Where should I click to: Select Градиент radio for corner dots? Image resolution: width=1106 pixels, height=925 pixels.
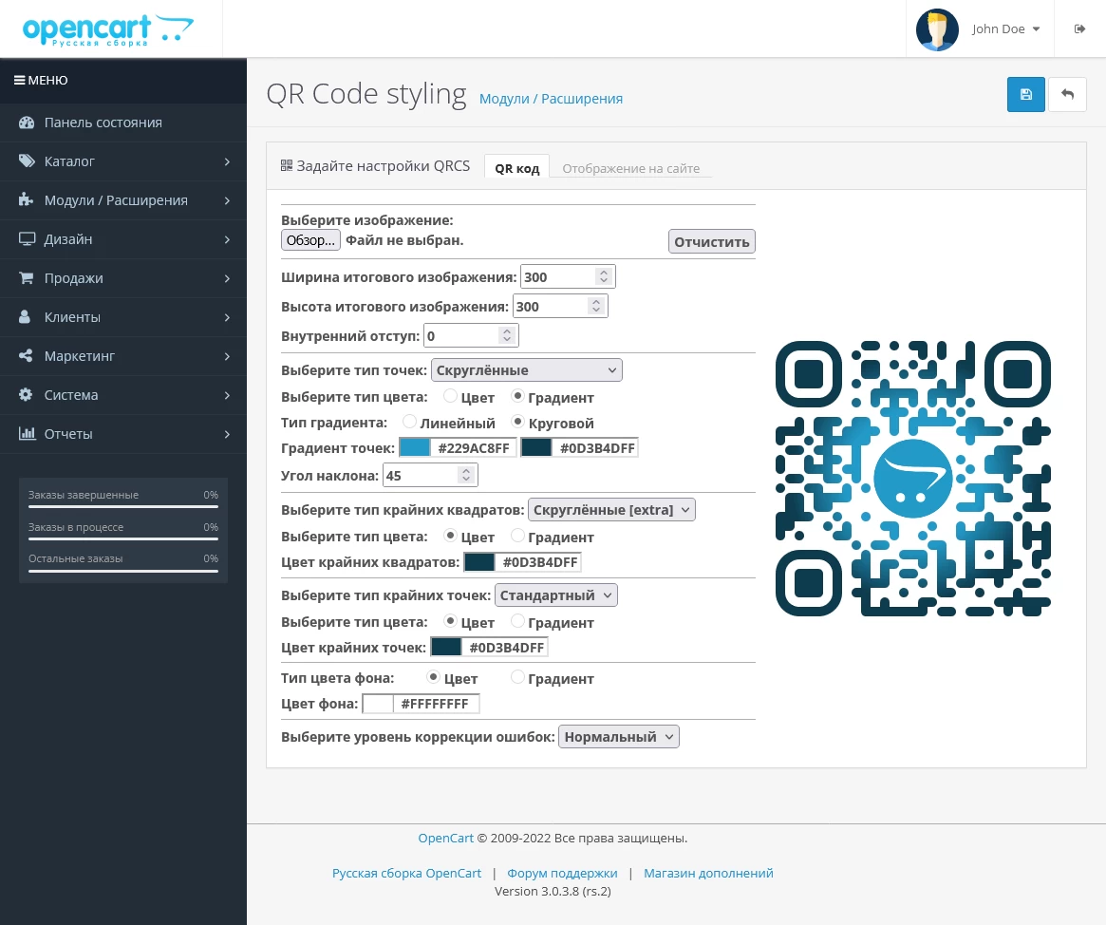click(517, 622)
